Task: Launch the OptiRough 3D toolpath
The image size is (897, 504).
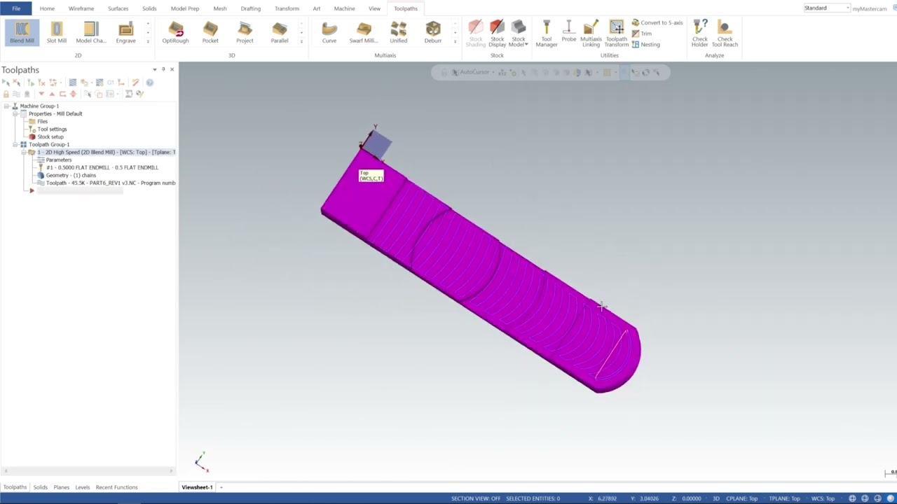Action: (175, 32)
